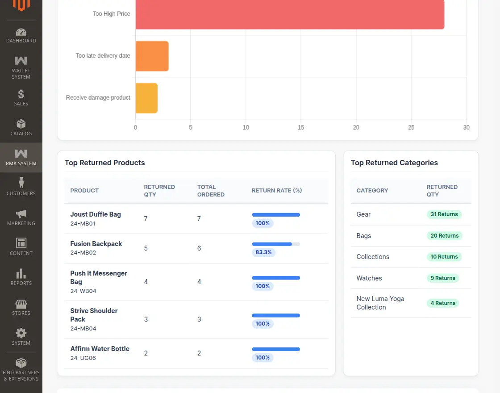This screenshot has width=500, height=393.
Task: Click the Gear category row
Action: tap(411, 214)
